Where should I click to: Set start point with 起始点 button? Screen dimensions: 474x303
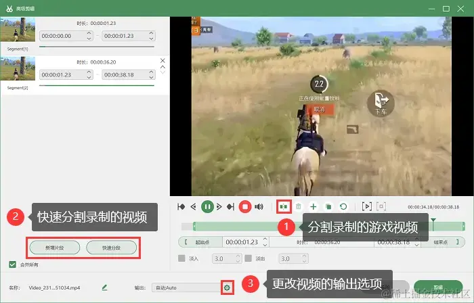click(x=200, y=242)
